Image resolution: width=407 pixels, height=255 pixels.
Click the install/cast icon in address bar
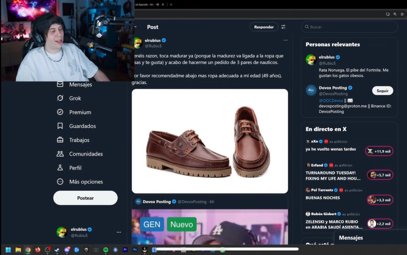[x=388, y=14]
